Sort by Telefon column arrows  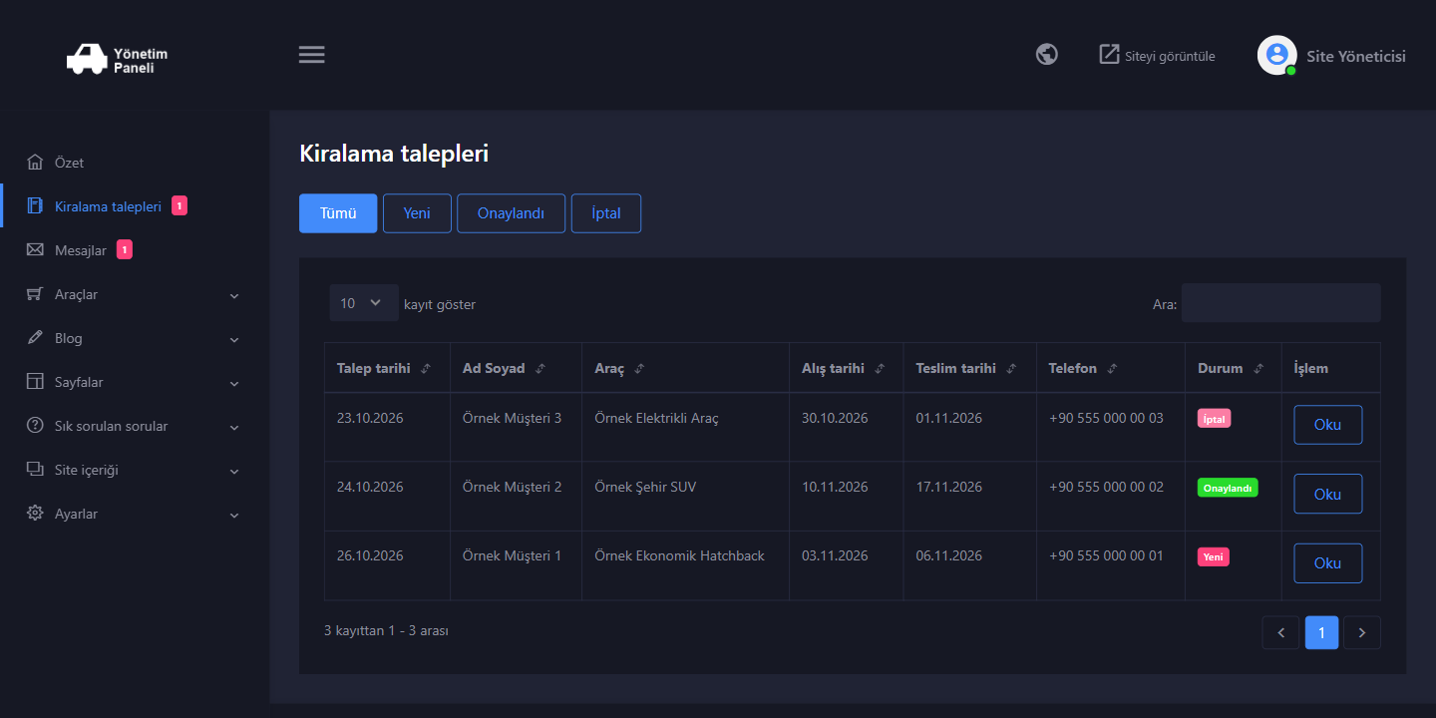pos(1112,369)
